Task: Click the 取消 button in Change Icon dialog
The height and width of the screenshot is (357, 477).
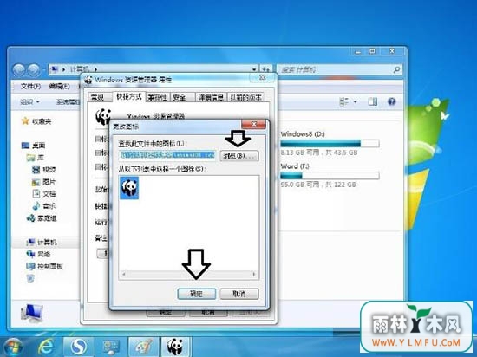Action: click(x=239, y=294)
